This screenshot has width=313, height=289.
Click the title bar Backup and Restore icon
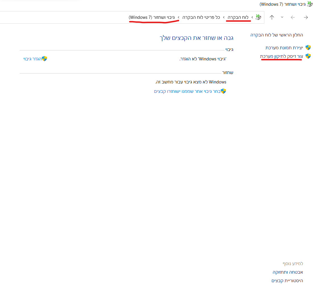click(x=310, y=4)
